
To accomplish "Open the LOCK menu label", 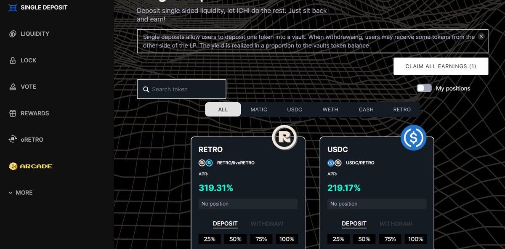I will pos(29,61).
